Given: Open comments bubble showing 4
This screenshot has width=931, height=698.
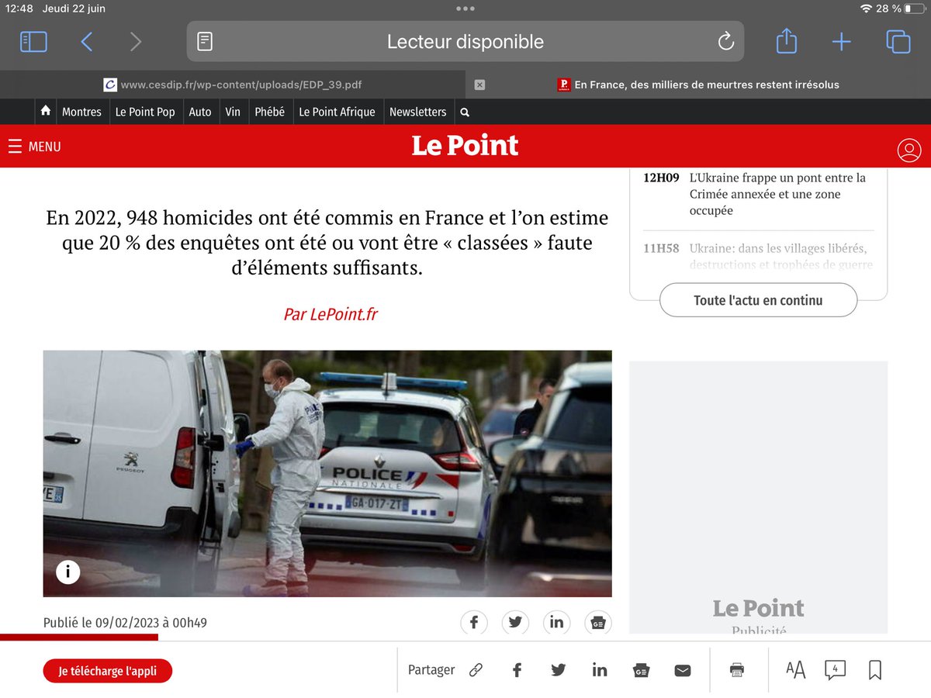Looking at the screenshot, I should 835,670.
